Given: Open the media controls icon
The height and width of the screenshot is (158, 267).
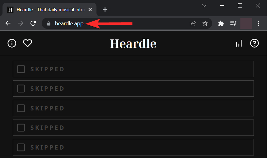Looking at the screenshot, I should [x=233, y=23].
